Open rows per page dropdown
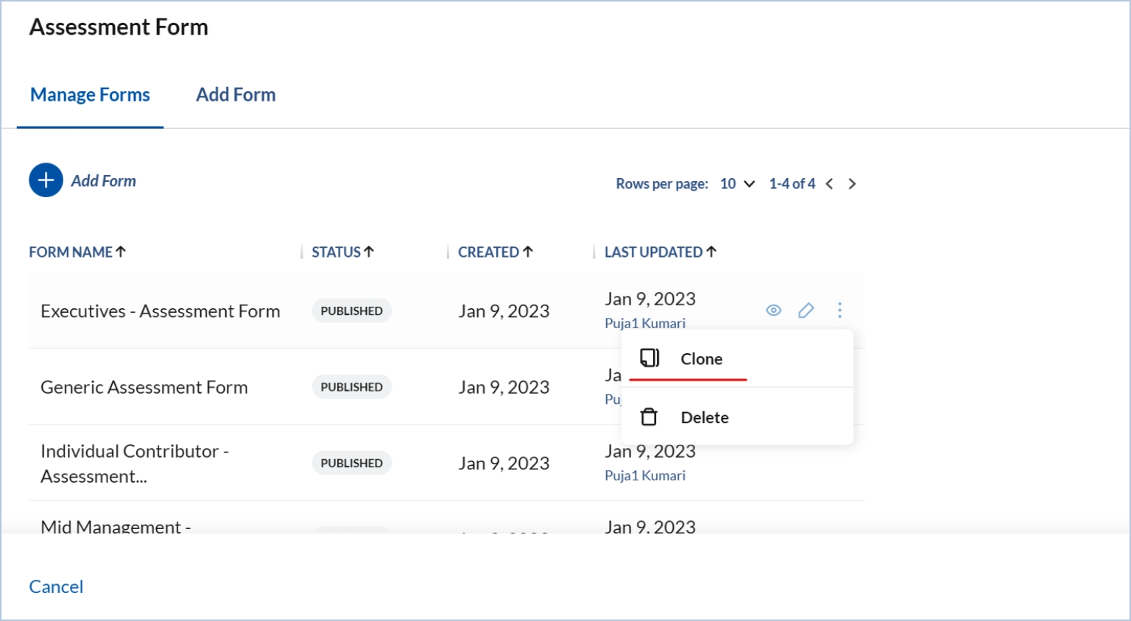Screen dimensions: 1131x621 pyautogui.click(x=738, y=184)
